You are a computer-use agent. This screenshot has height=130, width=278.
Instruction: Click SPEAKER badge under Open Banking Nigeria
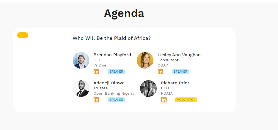pos(116,100)
